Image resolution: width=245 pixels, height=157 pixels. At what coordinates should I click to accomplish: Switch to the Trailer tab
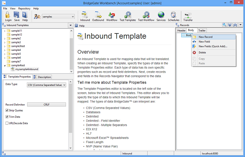click(202, 30)
